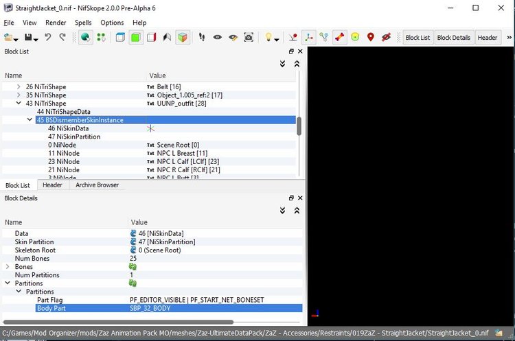Follow the 46 [NiSkinData] link icon
This screenshot has height=341, width=515.
pyautogui.click(x=133, y=233)
